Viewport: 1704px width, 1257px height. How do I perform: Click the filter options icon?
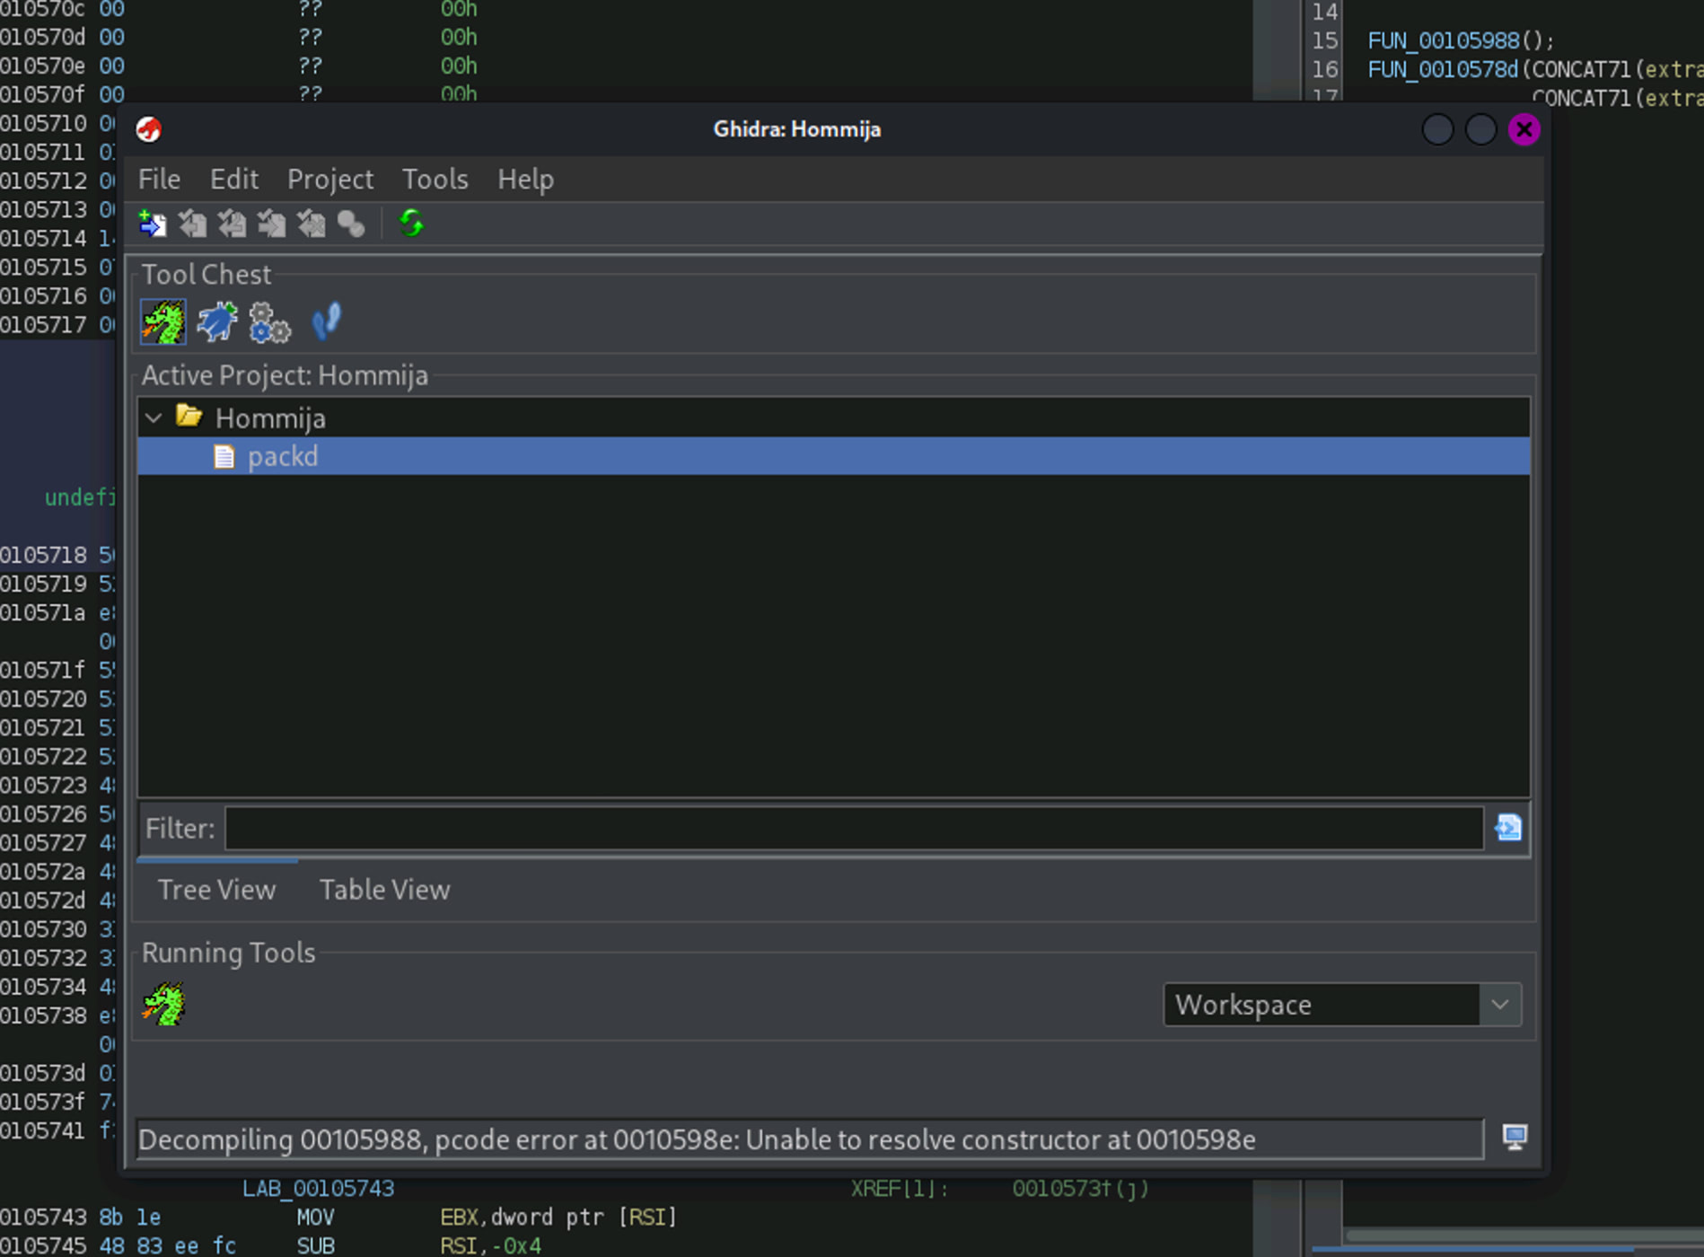point(1508,827)
